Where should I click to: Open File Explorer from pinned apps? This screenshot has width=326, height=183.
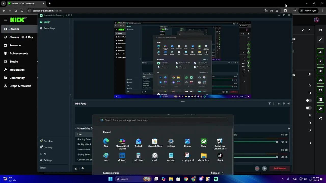[204, 157]
